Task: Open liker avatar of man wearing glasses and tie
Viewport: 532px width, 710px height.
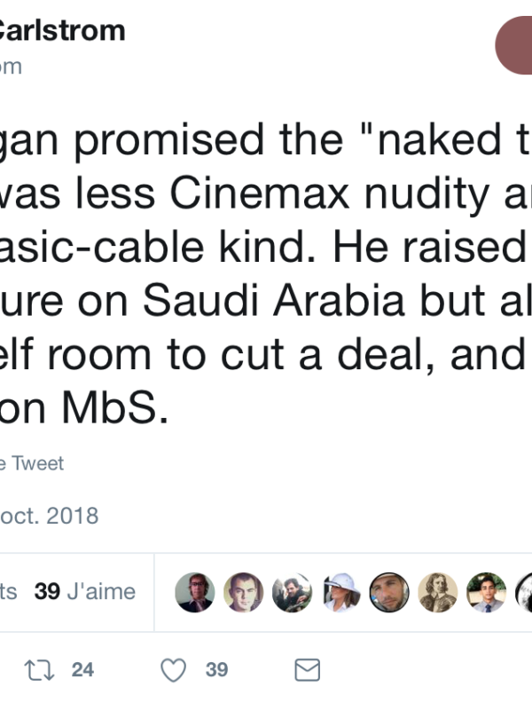Action: 195,592
